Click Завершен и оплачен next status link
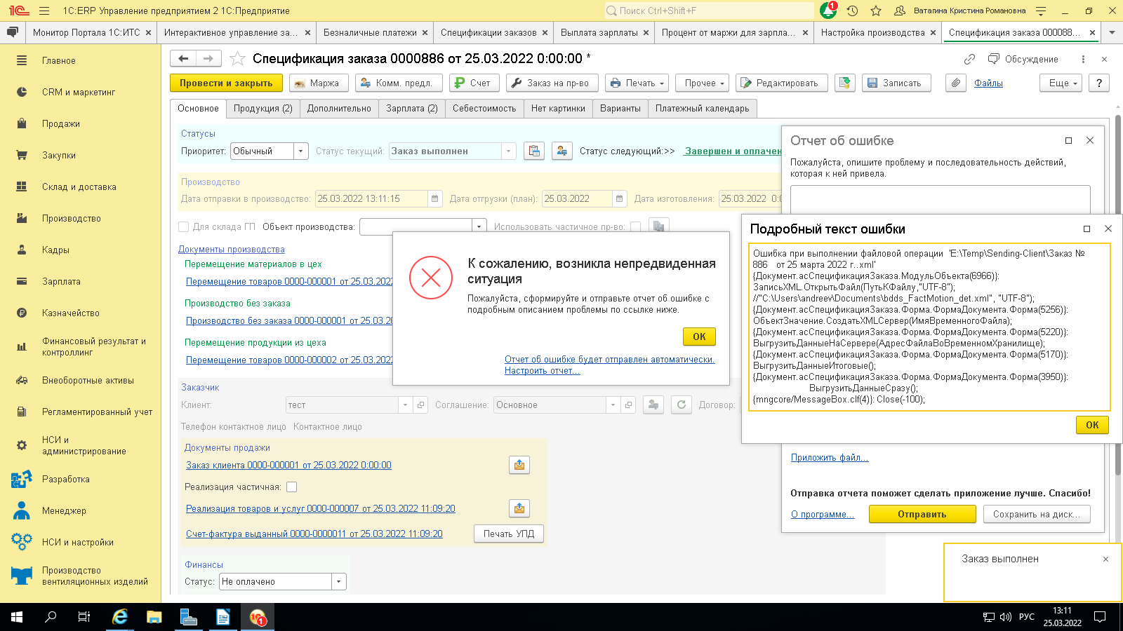 point(733,151)
